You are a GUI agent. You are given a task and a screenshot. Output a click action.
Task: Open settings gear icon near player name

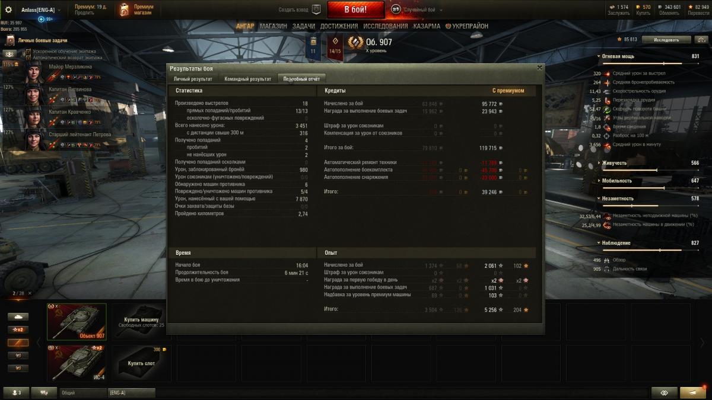9,9
